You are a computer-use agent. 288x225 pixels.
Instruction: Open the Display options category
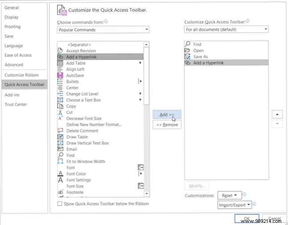tap(12, 17)
